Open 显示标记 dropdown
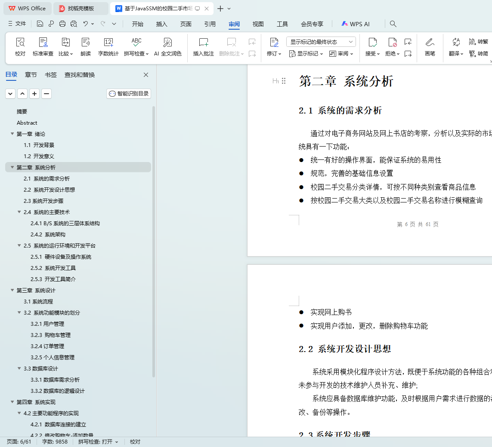492x447 pixels. pos(306,54)
